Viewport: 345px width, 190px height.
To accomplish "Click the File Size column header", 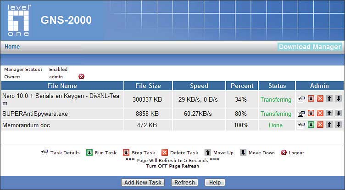I will (x=148, y=86).
